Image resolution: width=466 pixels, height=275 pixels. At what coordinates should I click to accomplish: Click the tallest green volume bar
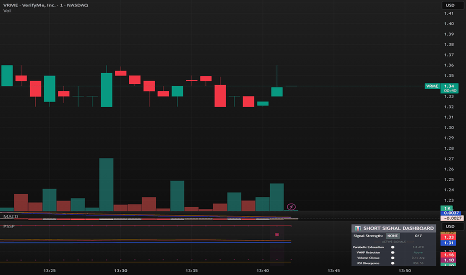point(106,184)
